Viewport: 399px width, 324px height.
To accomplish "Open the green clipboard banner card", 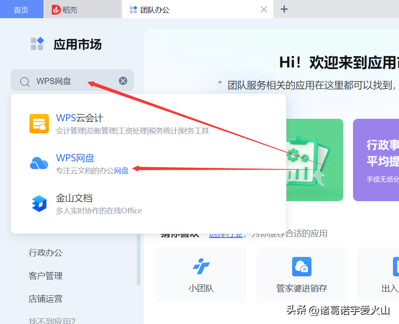I will click(315, 160).
